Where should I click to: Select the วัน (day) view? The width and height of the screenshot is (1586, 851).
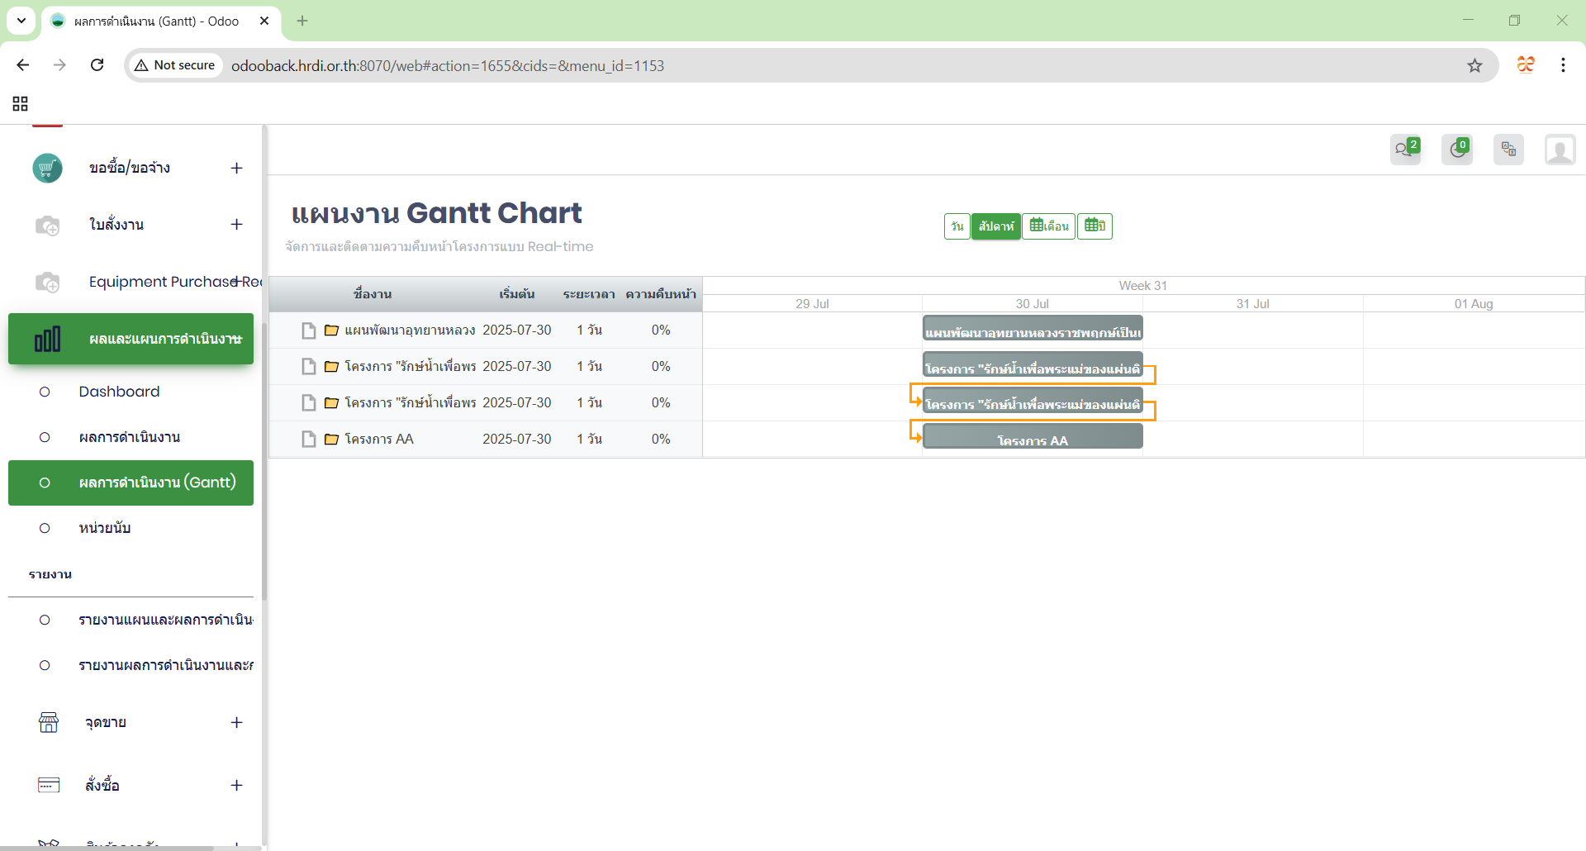(x=957, y=226)
